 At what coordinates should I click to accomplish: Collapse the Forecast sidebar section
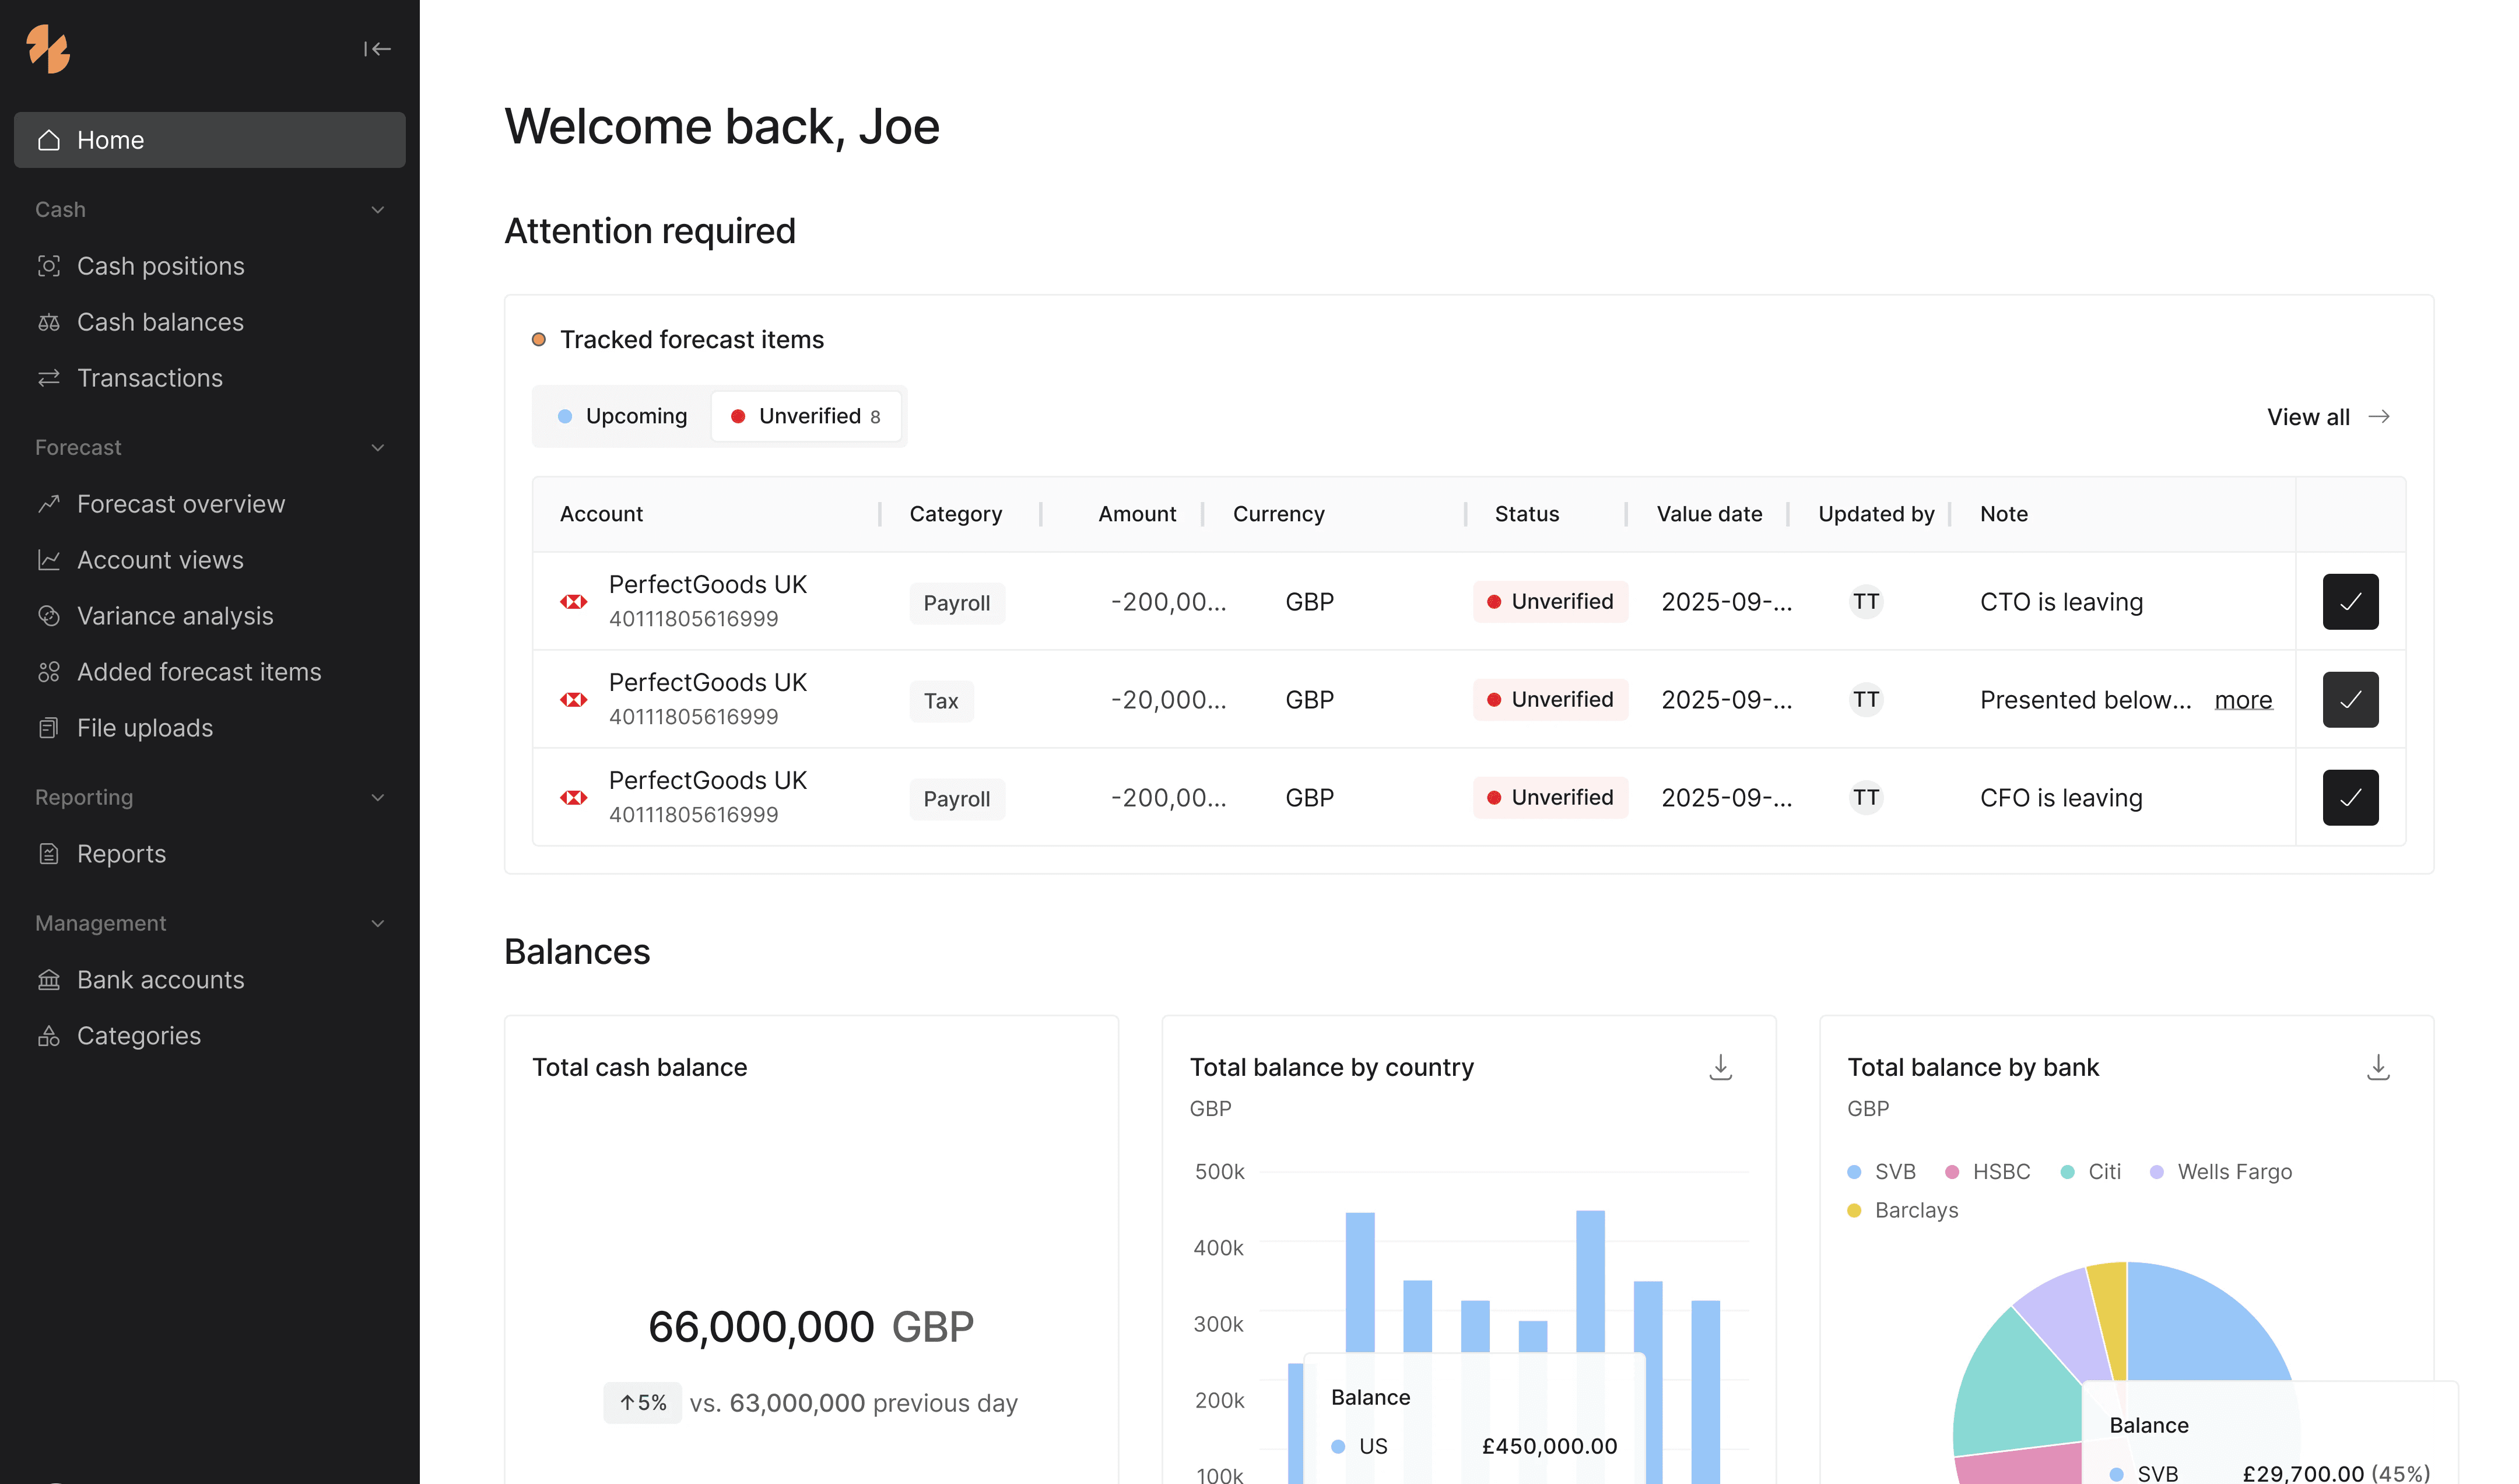tap(378, 448)
